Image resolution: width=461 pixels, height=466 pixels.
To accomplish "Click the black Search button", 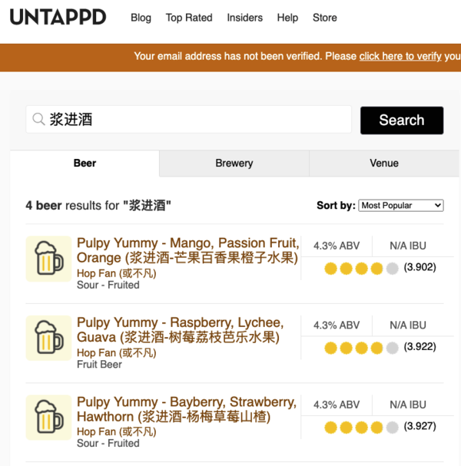I will click(x=402, y=121).
